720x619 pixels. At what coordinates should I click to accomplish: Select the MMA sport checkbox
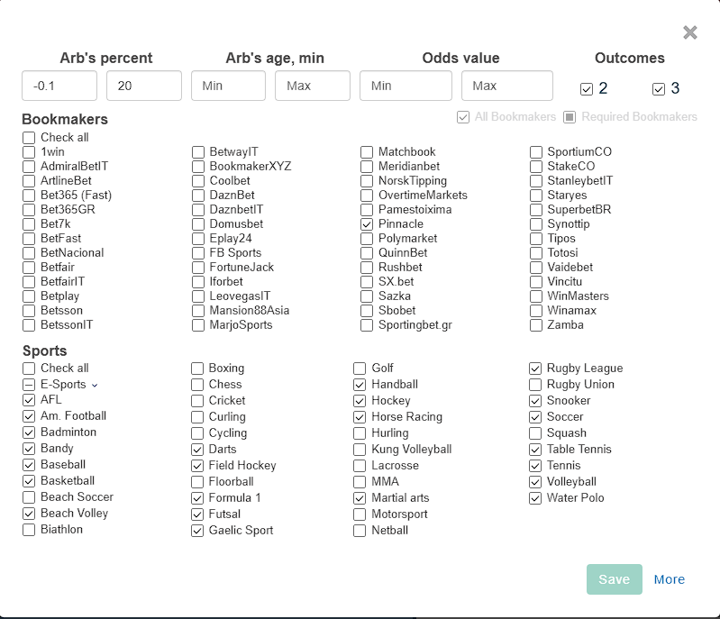(360, 482)
